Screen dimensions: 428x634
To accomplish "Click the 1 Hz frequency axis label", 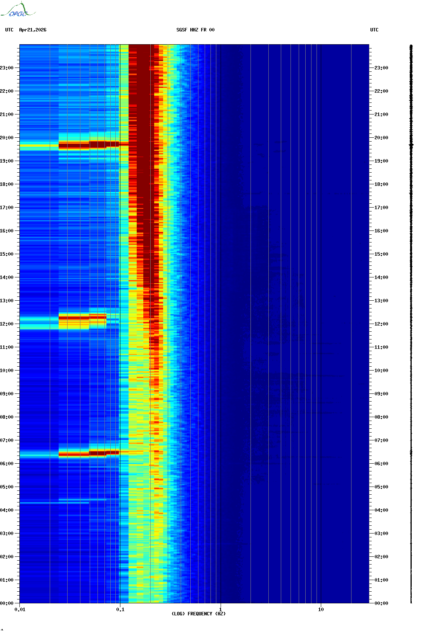I will (x=221, y=610).
